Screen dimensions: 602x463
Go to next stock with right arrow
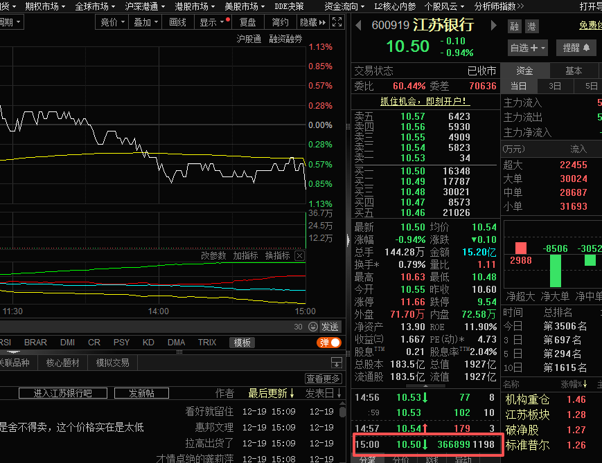[494, 26]
